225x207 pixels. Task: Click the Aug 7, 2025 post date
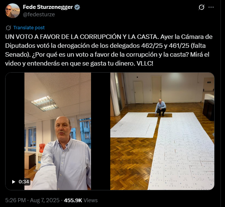click(45, 200)
